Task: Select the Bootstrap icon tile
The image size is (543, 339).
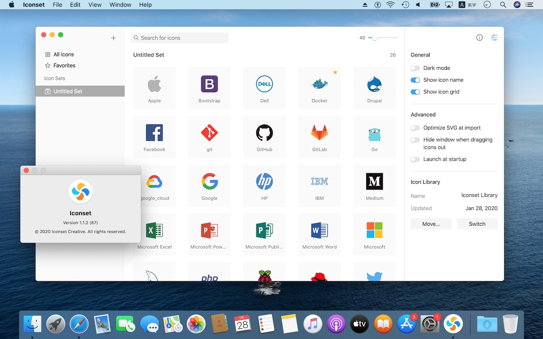Action: click(210, 88)
